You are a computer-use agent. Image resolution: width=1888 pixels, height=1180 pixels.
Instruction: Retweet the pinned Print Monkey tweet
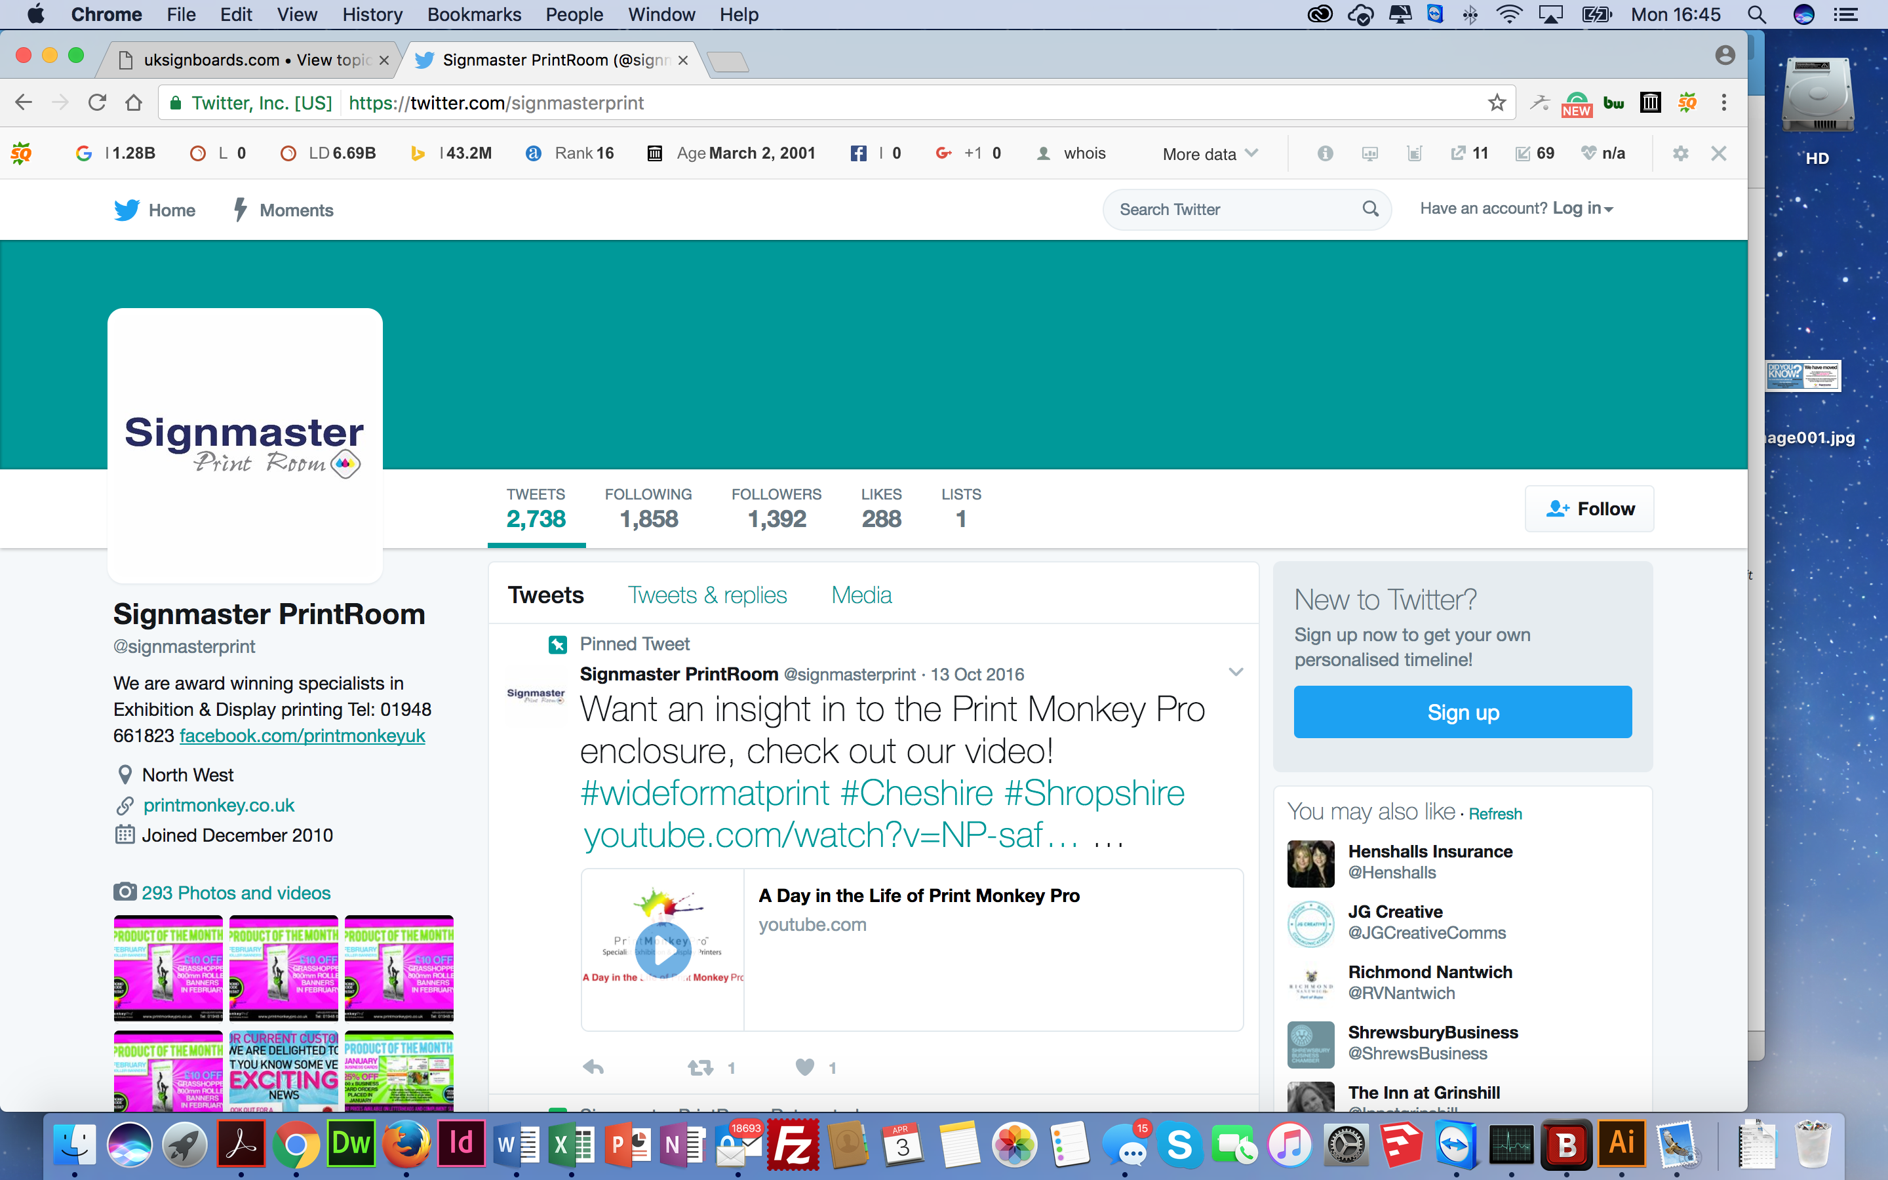pyautogui.click(x=701, y=1067)
